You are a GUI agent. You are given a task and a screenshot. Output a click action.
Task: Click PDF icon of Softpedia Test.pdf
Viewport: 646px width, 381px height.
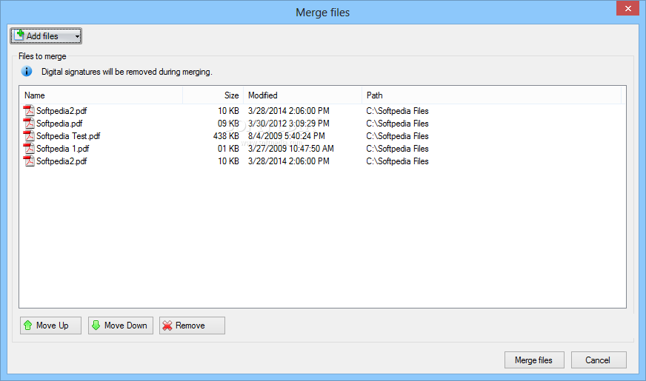point(29,136)
